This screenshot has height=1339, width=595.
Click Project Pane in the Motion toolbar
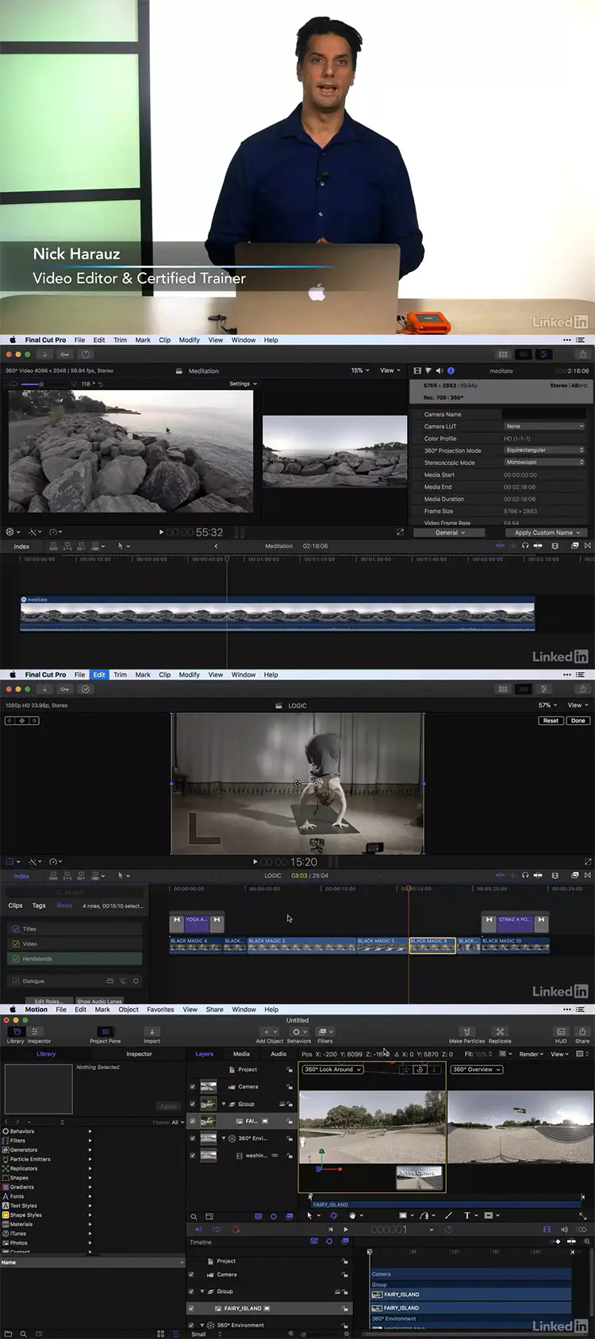tap(105, 1034)
